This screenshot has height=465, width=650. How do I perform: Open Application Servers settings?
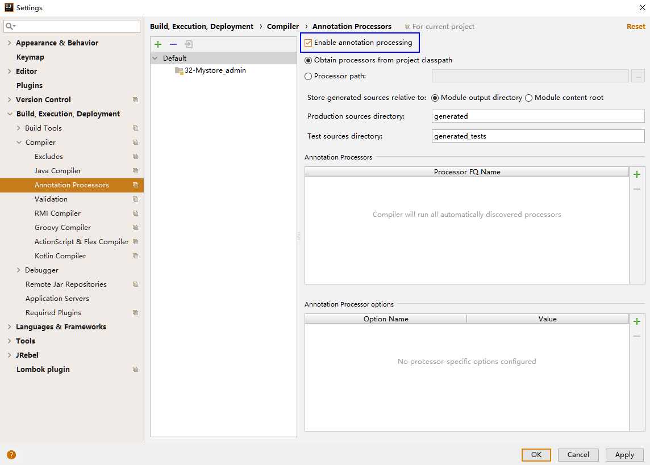tap(57, 299)
